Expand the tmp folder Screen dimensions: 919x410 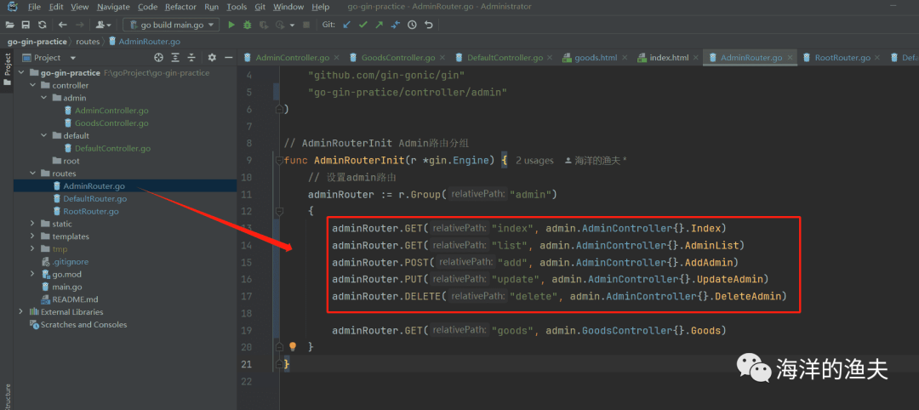tap(33, 249)
